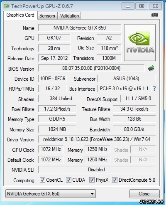This screenshot has height=205, width=166.
Task: Click the Transistors field 1300M
Action: (x=109, y=58)
